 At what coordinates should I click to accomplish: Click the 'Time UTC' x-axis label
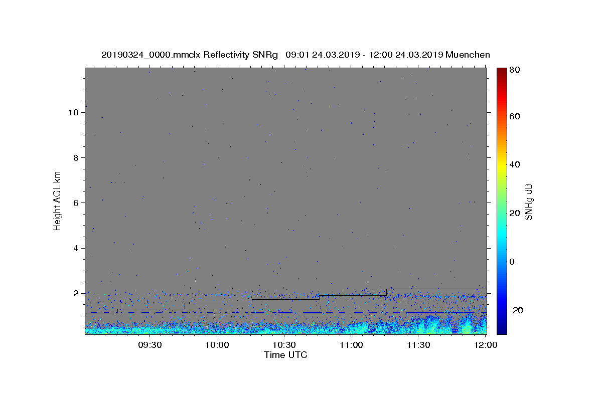[x=285, y=355]
